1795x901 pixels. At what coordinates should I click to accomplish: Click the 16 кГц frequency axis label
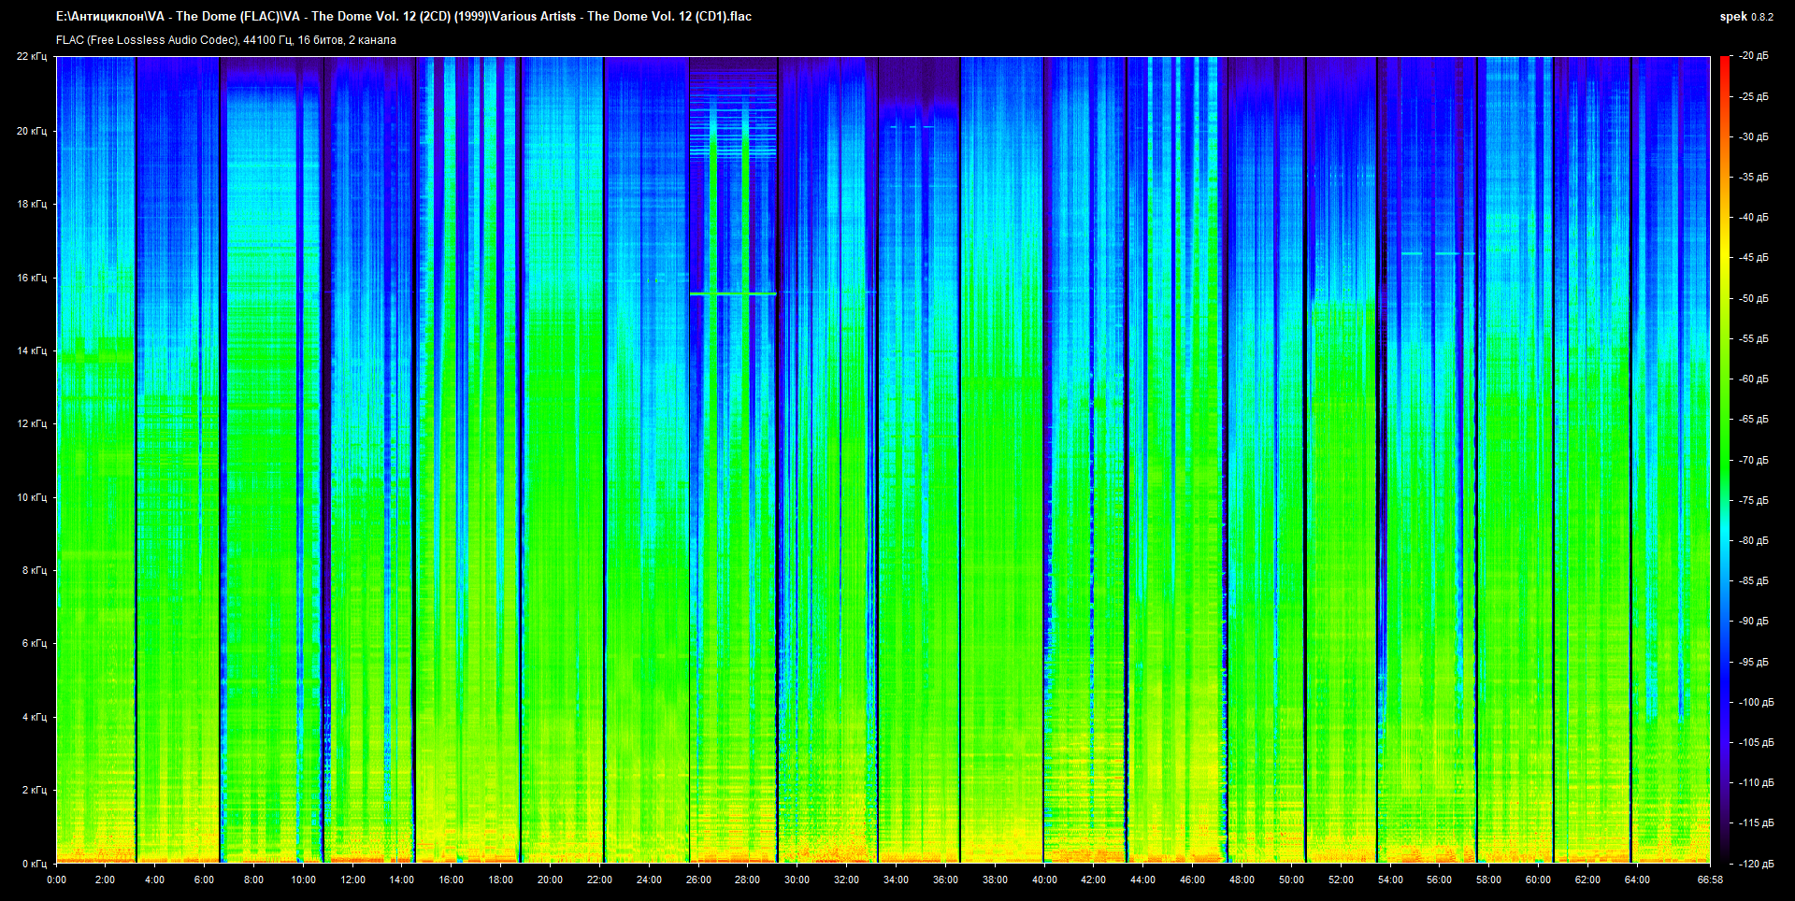pyautogui.click(x=31, y=278)
